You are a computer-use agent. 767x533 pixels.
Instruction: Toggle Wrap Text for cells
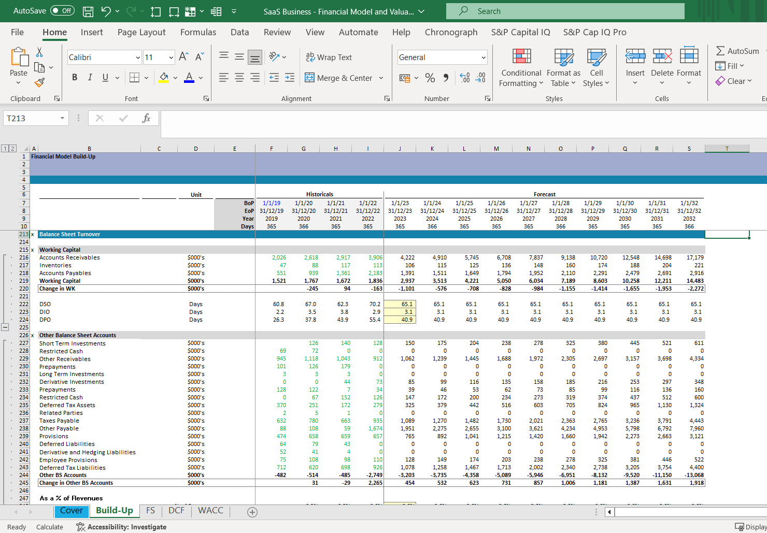tap(329, 57)
